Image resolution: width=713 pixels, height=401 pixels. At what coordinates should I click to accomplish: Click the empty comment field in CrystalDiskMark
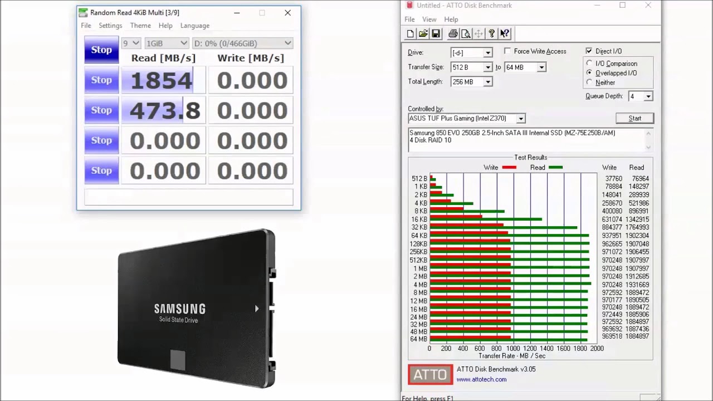coord(189,197)
